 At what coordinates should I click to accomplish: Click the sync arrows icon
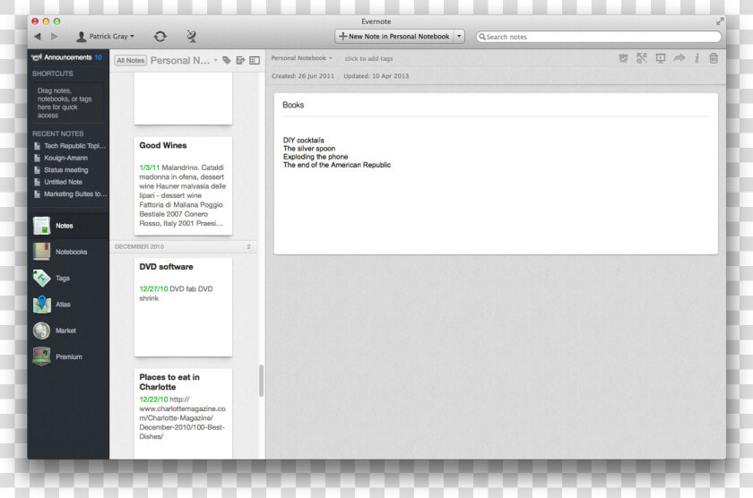tap(160, 37)
